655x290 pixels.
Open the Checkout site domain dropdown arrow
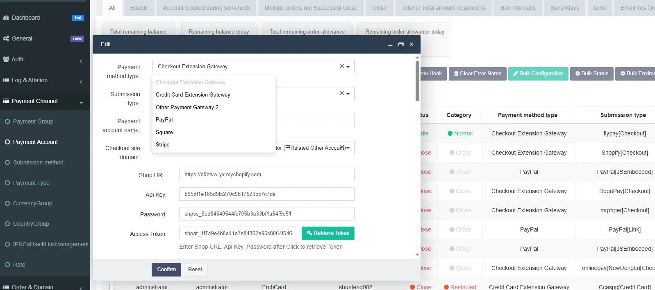click(x=348, y=148)
